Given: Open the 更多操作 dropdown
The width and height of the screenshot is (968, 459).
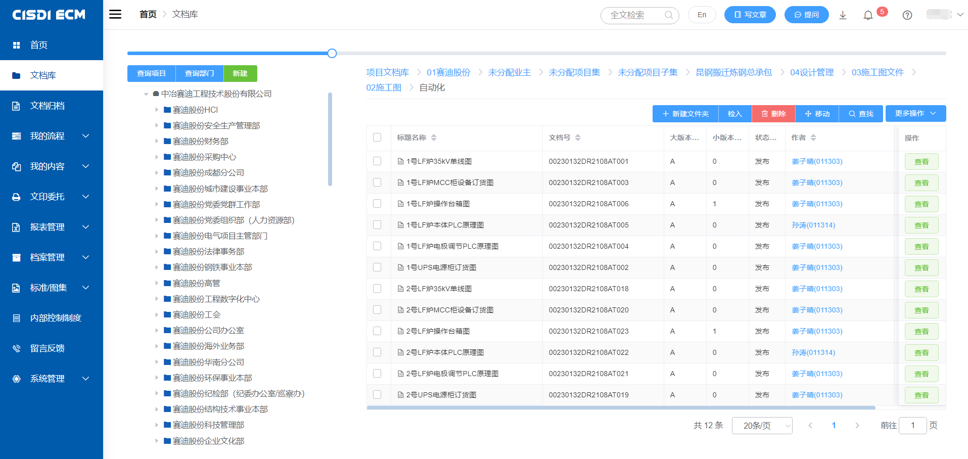Looking at the screenshot, I should (x=915, y=114).
